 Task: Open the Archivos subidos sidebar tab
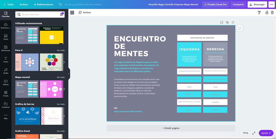click(x=6, y=26)
